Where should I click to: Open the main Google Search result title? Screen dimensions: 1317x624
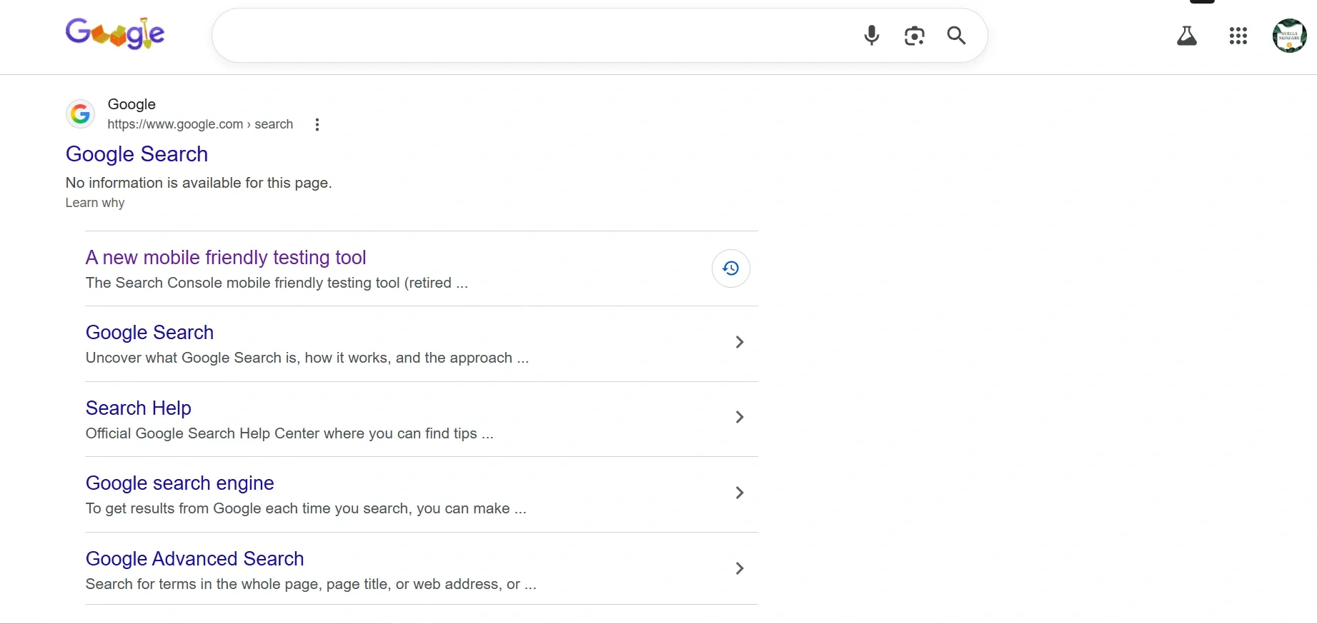(137, 154)
